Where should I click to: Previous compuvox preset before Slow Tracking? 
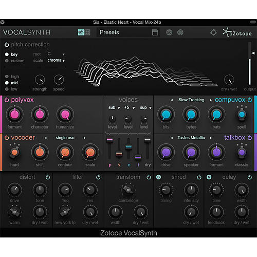[172, 100]
